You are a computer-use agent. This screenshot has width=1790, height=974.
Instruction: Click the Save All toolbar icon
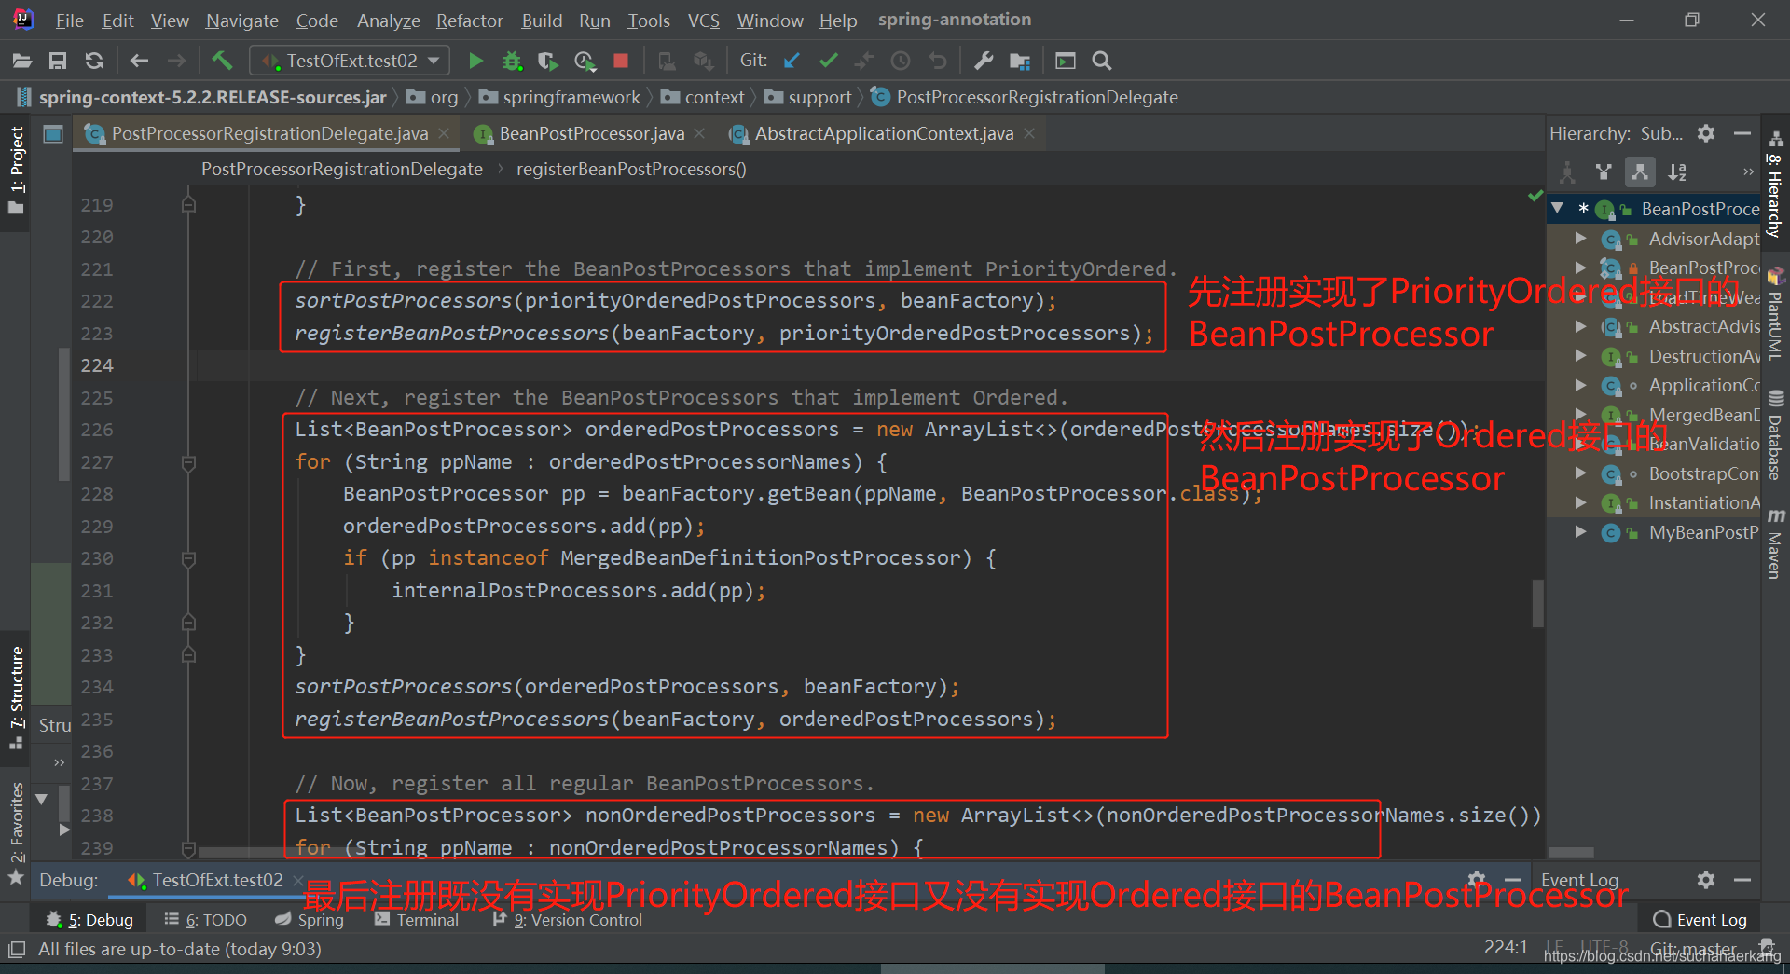58,61
